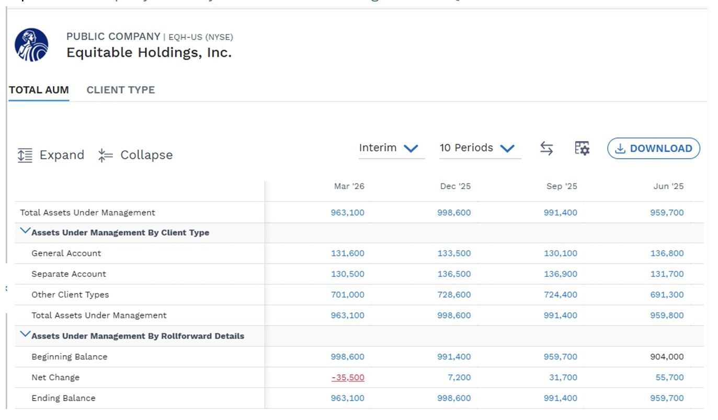Click Dec '25 Separate Account value 136,500
718x420 pixels.
click(454, 274)
